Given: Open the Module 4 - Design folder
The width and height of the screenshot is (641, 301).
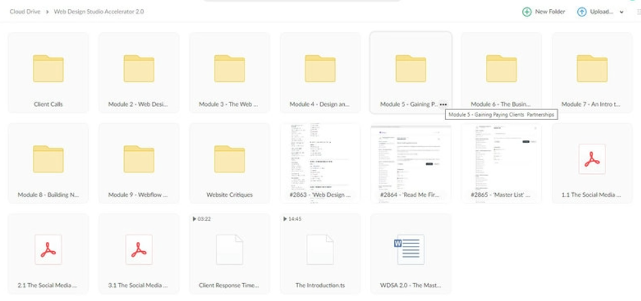Looking at the screenshot, I should click(x=320, y=72).
